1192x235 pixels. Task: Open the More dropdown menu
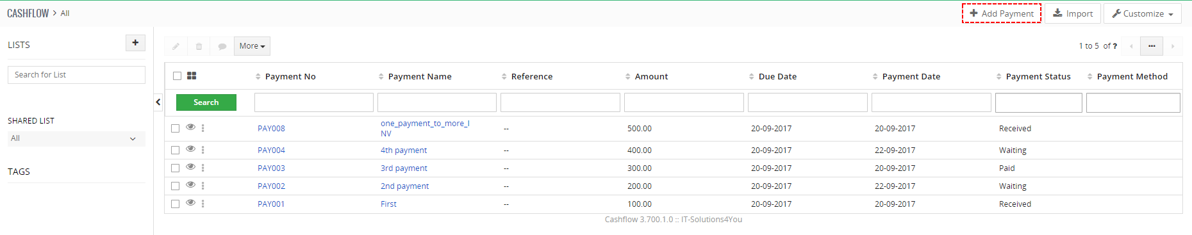tap(252, 46)
